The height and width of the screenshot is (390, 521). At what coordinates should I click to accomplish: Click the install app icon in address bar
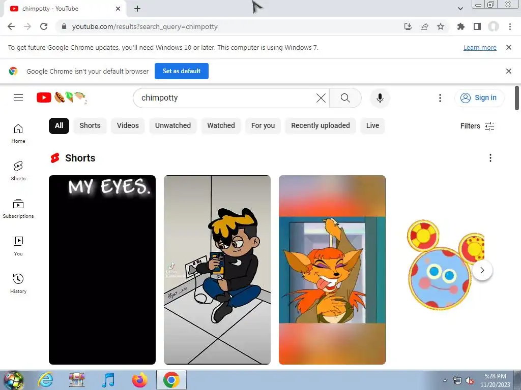click(x=408, y=26)
